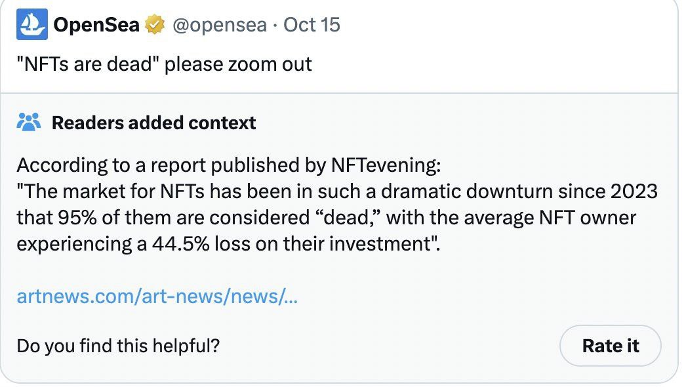Click the Community Notes people icon

click(x=28, y=123)
